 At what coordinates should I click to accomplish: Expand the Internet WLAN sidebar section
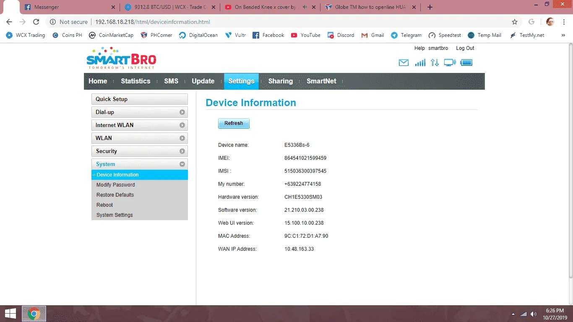139,125
